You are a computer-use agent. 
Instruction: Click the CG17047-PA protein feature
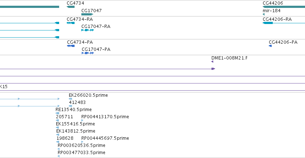(88, 53)
